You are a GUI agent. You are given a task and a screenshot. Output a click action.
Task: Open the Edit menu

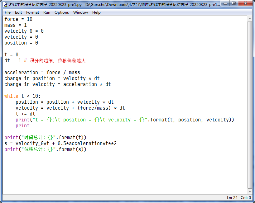[x=18, y=12]
